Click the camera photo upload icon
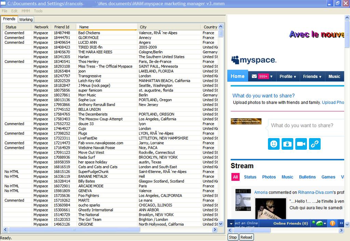Viewport: 350px width, 241px height. 287,144
